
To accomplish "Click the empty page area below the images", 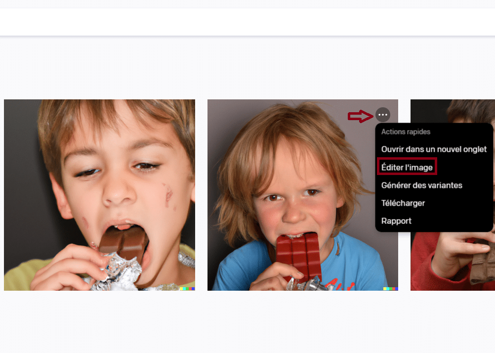I will pyautogui.click(x=247, y=322).
